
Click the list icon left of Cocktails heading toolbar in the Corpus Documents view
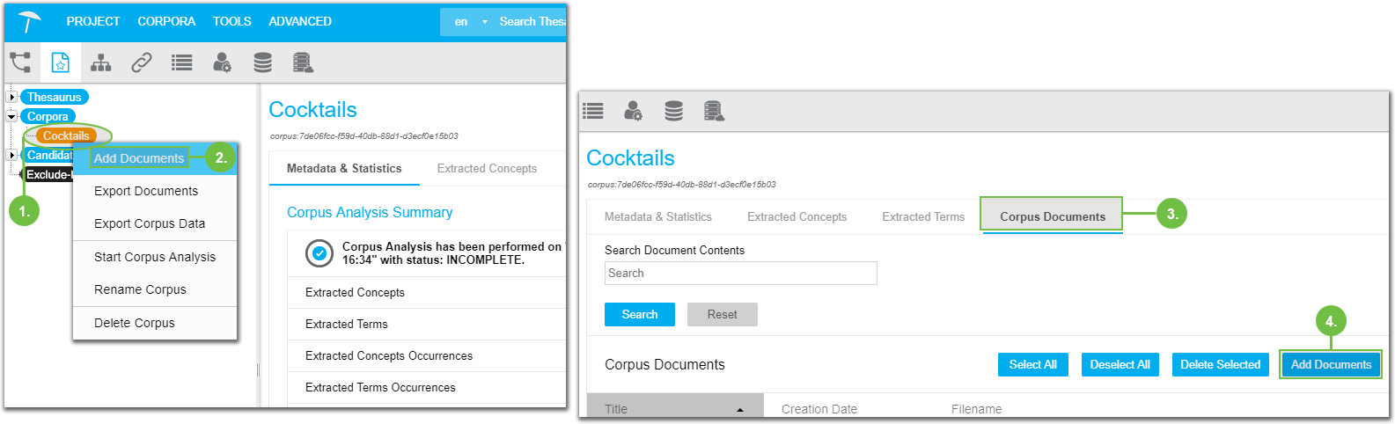593,111
